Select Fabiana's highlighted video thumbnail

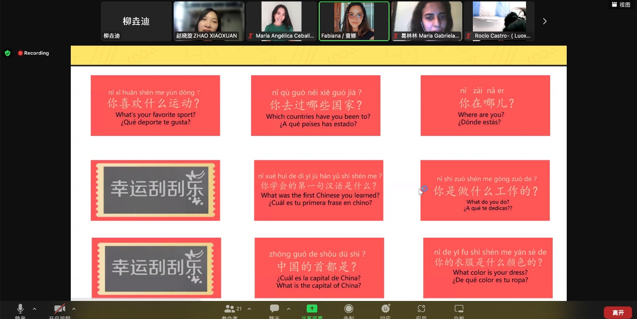(x=354, y=21)
